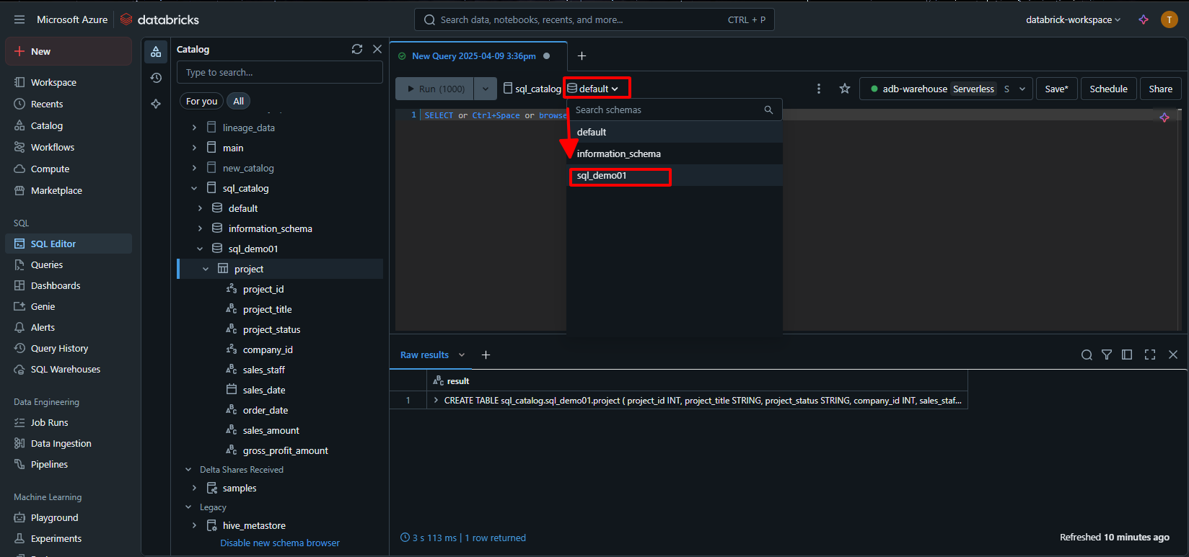Open the hamburger sidebar menu toggle
The height and width of the screenshot is (557, 1189).
pos(19,19)
